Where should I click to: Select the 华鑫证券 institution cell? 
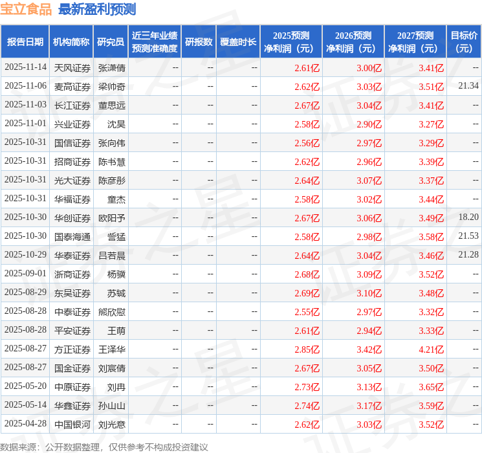pos(72,406)
